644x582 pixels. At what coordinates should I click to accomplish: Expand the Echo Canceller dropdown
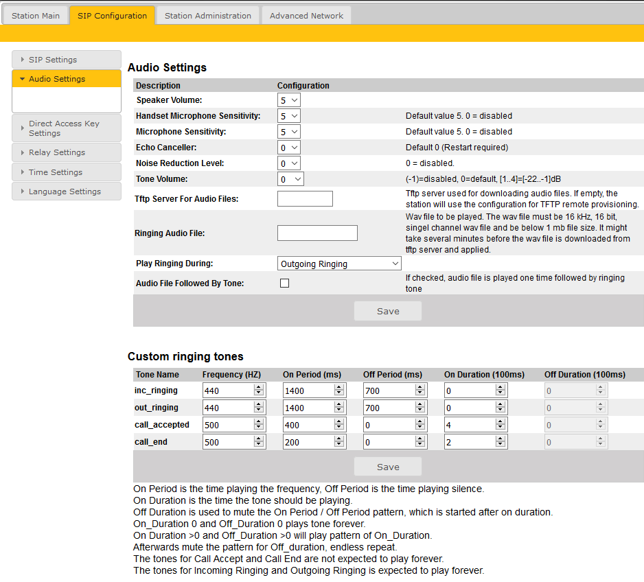(289, 148)
